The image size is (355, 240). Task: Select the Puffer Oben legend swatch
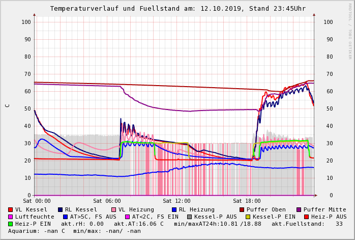242,209
